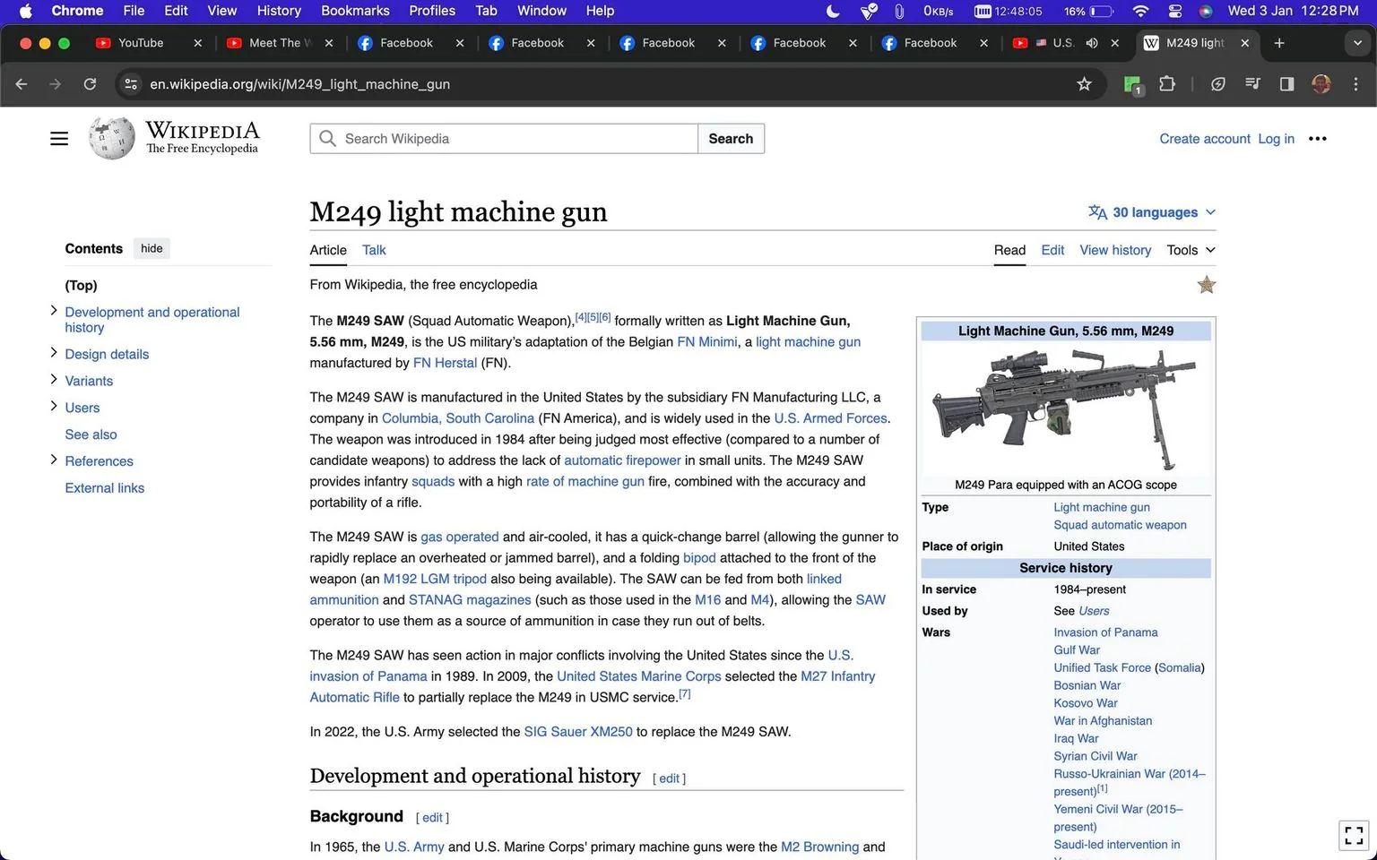
Task: Open Control Center in the menu bar
Action: (1175, 11)
